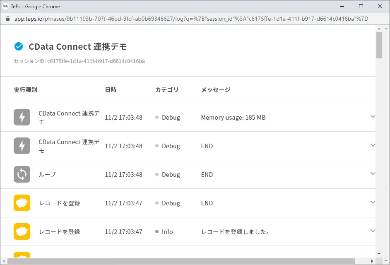Expand the レコードを登録しました Info entry
The image size is (390, 265).
click(x=373, y=231)
